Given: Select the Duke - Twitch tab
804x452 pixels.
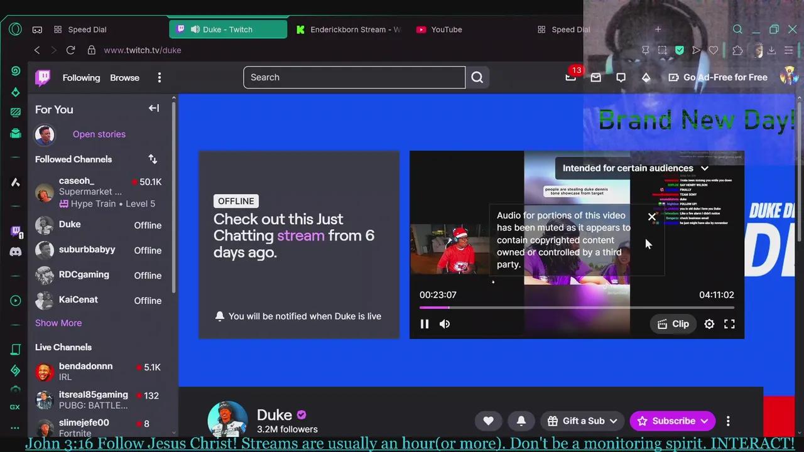Looking at the screenshot, I should coord(228,30).
